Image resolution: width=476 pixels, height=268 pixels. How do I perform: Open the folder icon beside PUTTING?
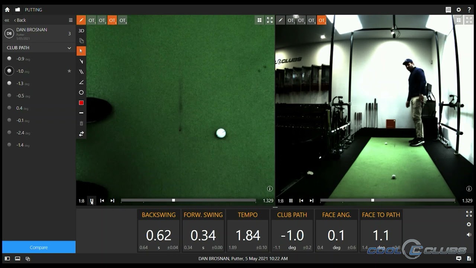coord(17,10)
